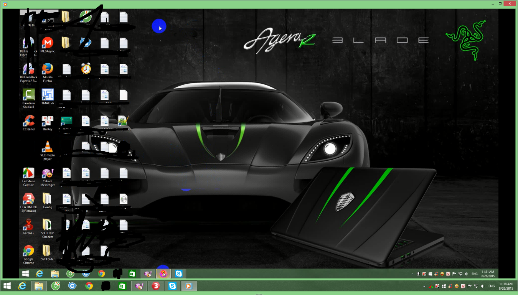Click the Google Chrome desktop shortcut
Viewport: 518px width, 295px height.
28,251
